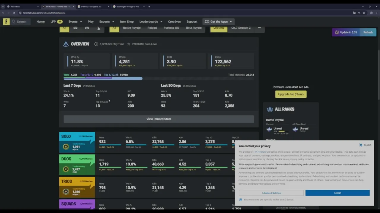This screenshot has width=380, height=213.
Task: Accept the privacy consent dialog
Action: click(x=338, y=193)
